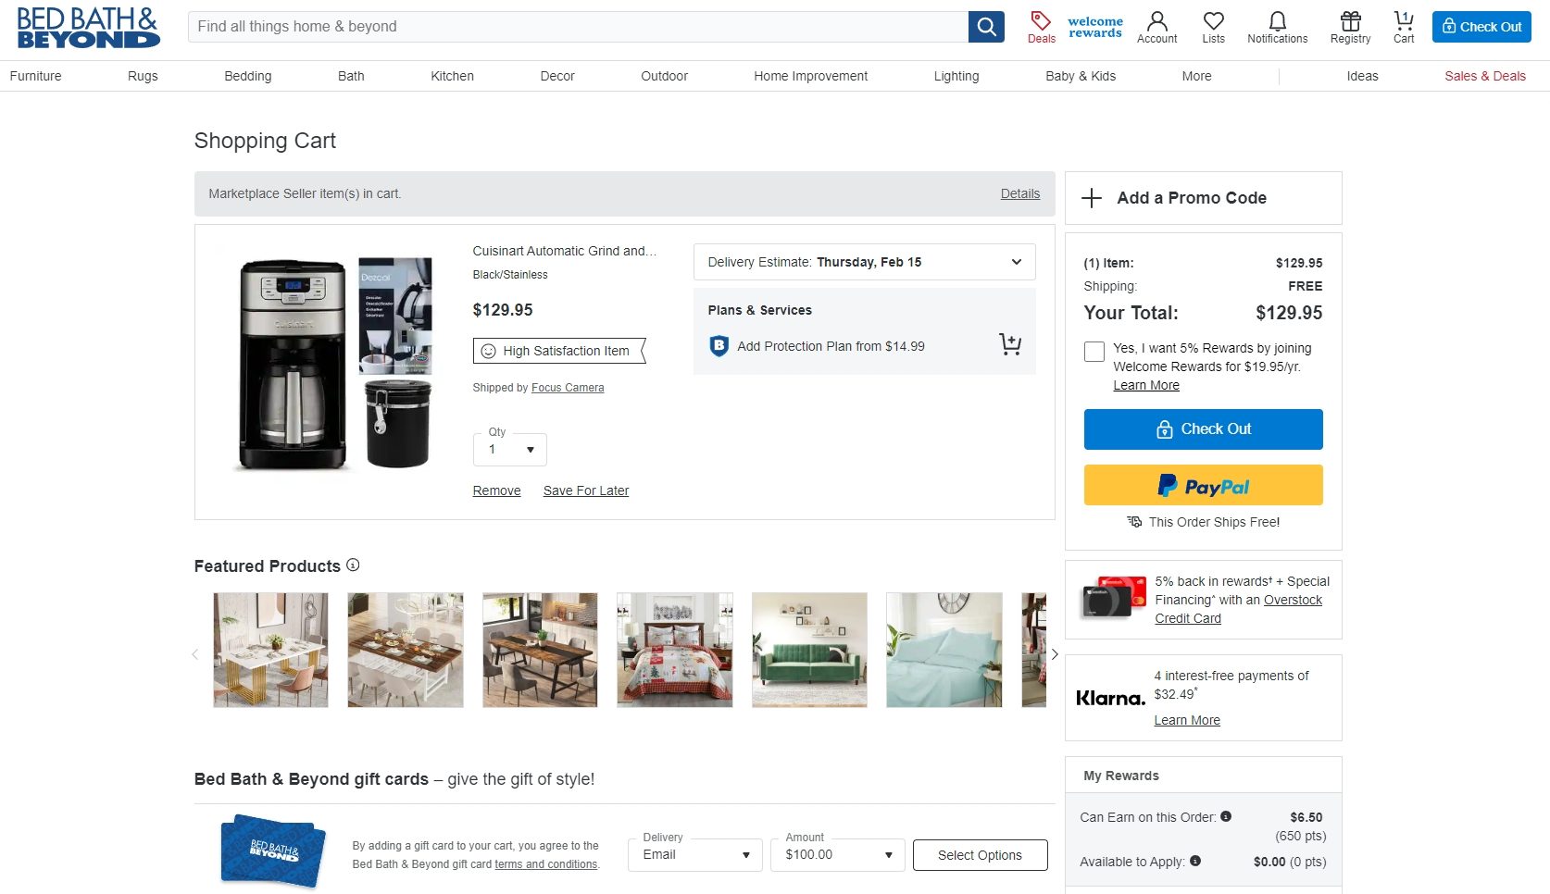Viewport: 1550px width, 894px height.
Task: Expand Add a Promo Code section
Action: pos(1203,198)
